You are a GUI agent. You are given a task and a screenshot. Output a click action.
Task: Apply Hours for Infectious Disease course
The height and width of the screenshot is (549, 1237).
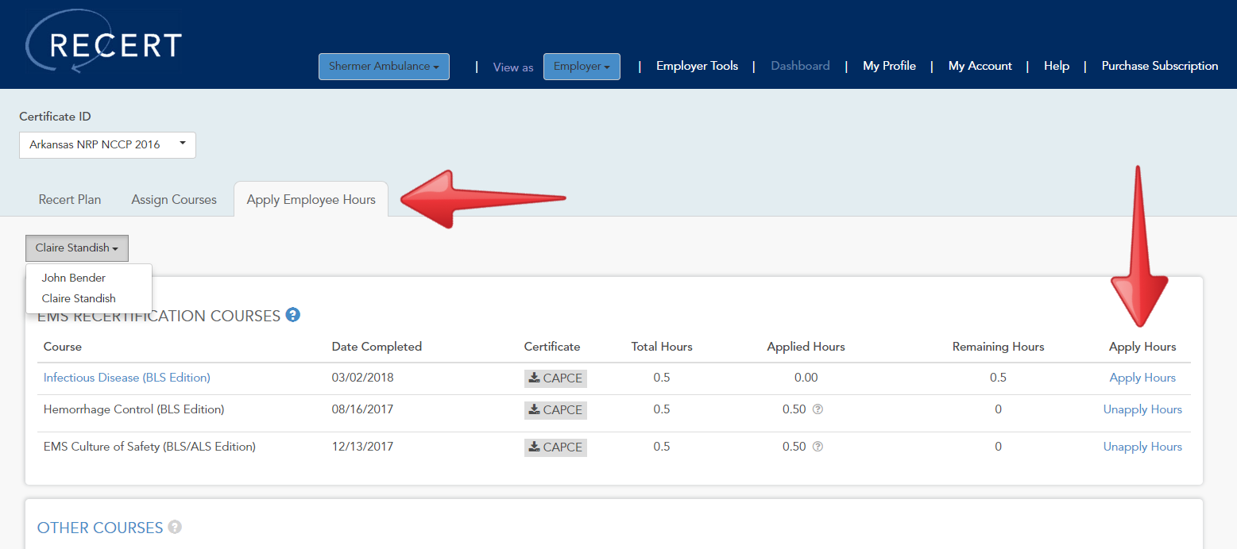pyautogui.click(x=1142, y=378)
